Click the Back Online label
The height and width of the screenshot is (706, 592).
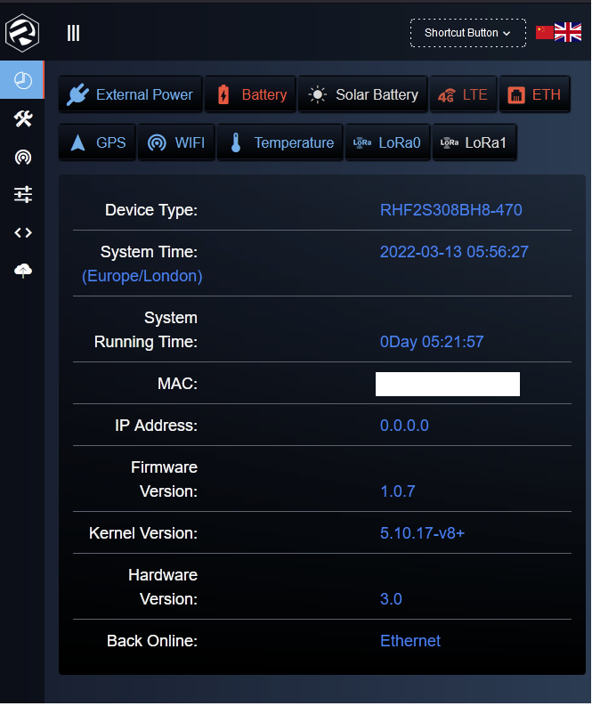point(152,641)
